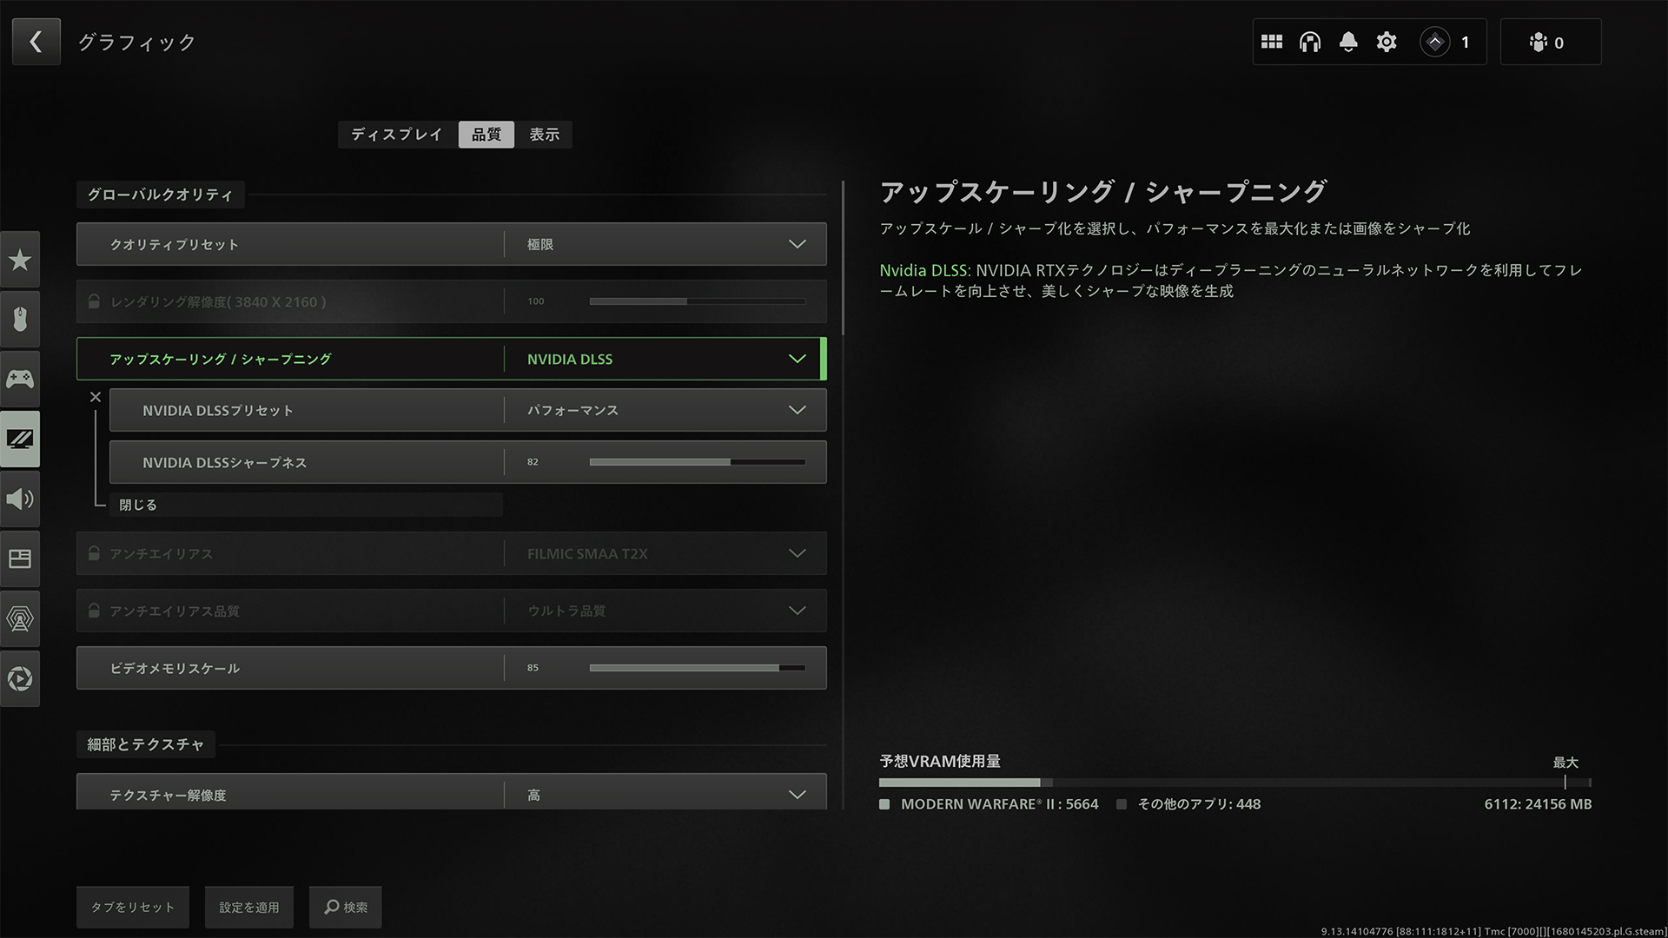This screenshot has width=1668, height=938.
Task: Click the グローバルクオリティ section header
Action: [x=161, y=195]
